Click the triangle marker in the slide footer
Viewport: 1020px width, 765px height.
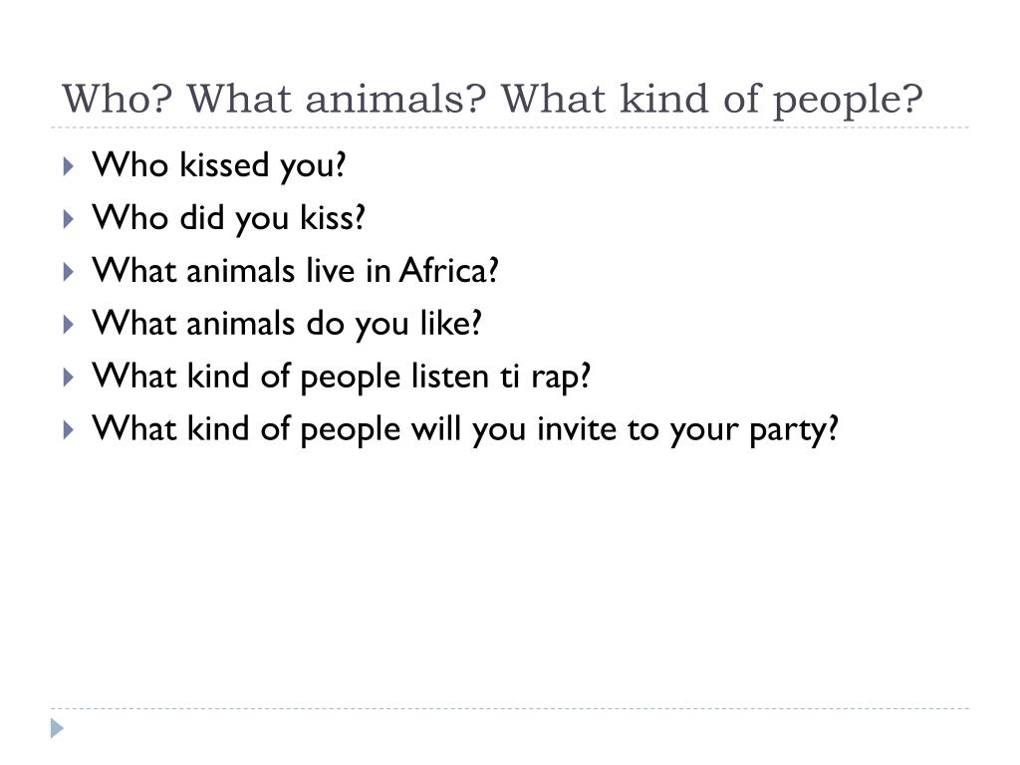[57, 728]
